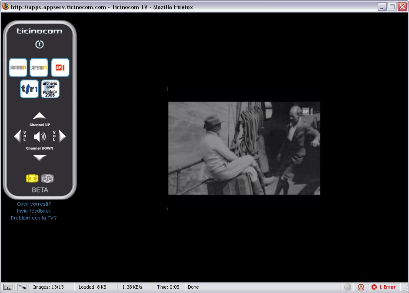
Task: Open the 'Cosa vorresti?' link
Action: click(34, 204)
